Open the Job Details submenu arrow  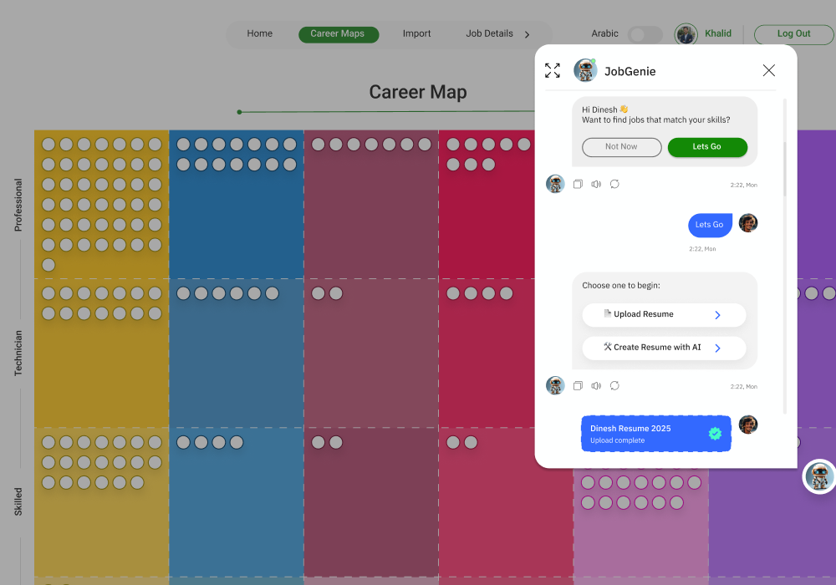(x=527, y=34)
